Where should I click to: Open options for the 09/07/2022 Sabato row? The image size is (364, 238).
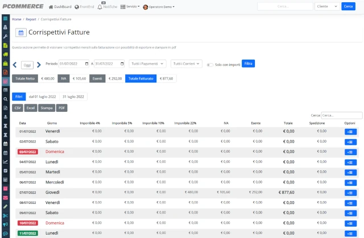coord(350,213)
